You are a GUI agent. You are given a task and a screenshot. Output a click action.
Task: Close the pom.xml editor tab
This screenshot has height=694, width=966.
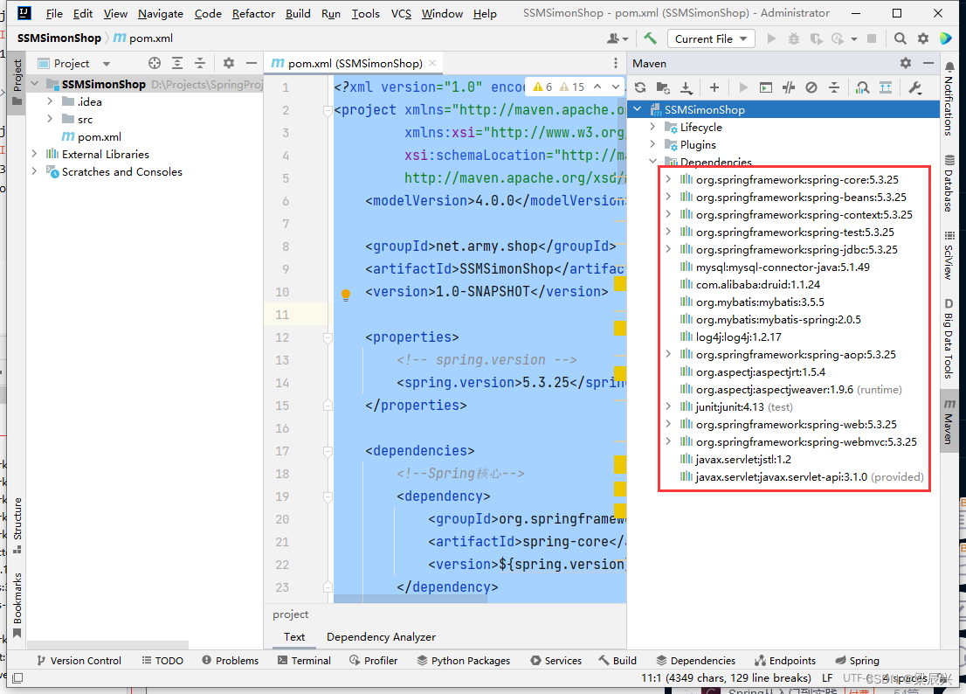432,63
